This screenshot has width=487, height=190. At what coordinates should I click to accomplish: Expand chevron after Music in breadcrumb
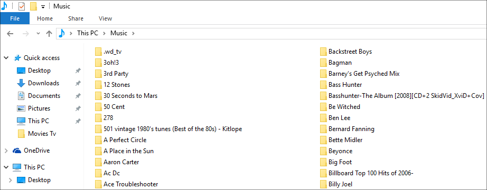click(133, 33)
